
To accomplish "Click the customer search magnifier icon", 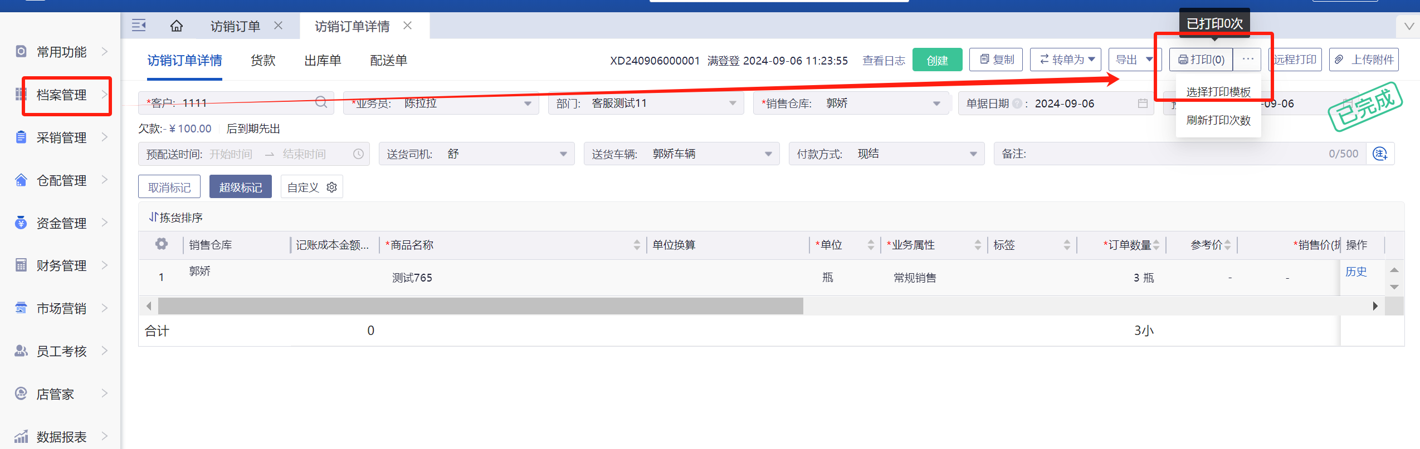I will 321,102.
